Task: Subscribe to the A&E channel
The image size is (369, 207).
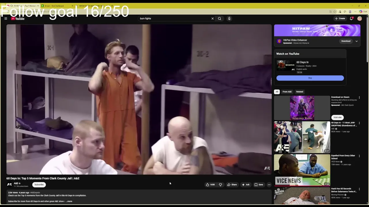Action: (x=39, y=185)
